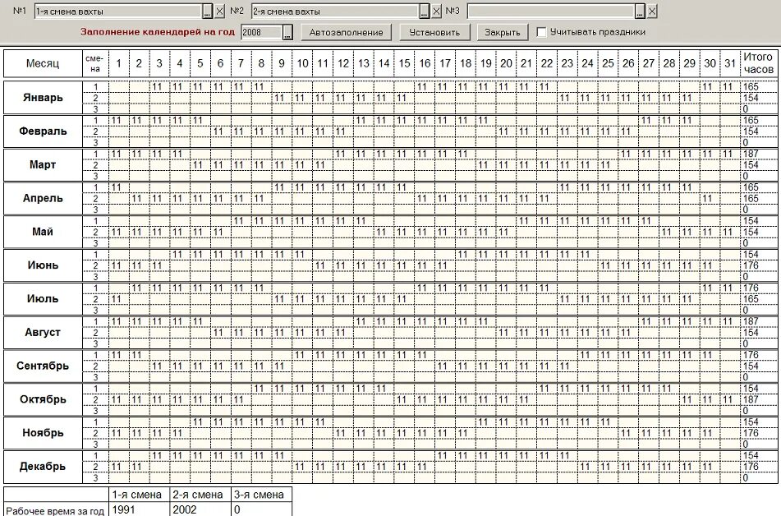Select the year field showing 2008

(261, 32)
